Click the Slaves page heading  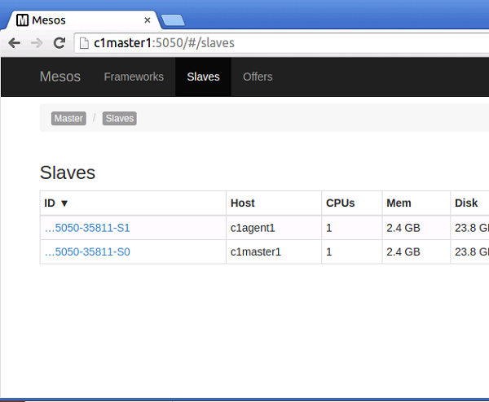tap(68, 173)
